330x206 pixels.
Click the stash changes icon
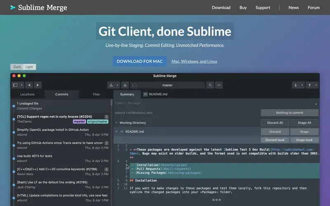click(111, 85)
